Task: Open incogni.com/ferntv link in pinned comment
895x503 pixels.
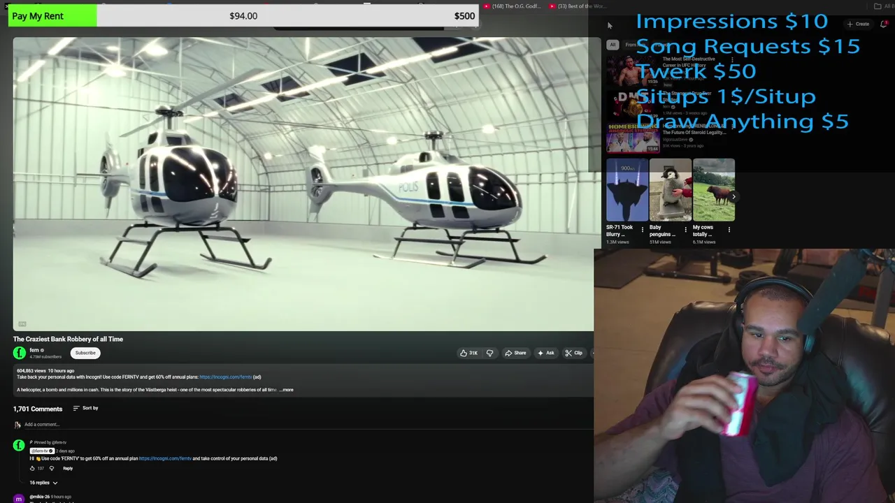Action: 165,458
